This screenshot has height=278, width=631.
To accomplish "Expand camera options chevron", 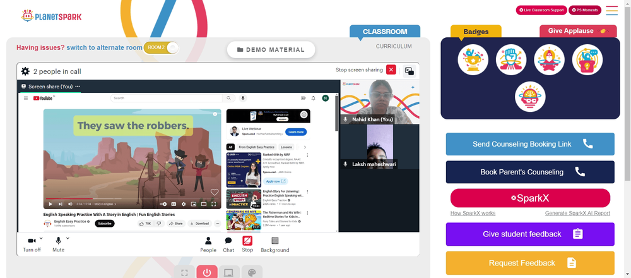I will pos(41,238).
